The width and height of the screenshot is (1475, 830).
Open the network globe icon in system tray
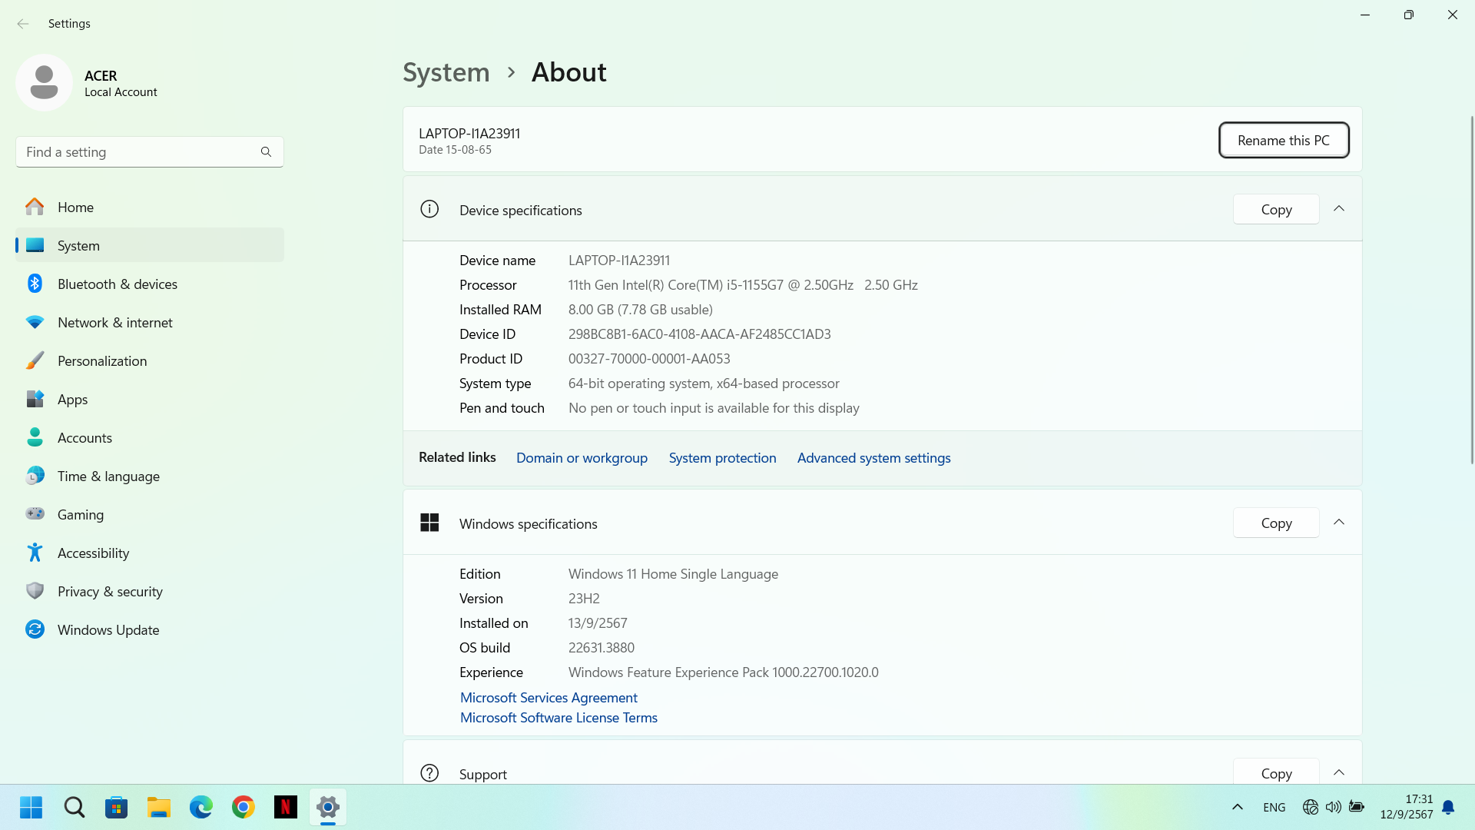point(1311,807)
